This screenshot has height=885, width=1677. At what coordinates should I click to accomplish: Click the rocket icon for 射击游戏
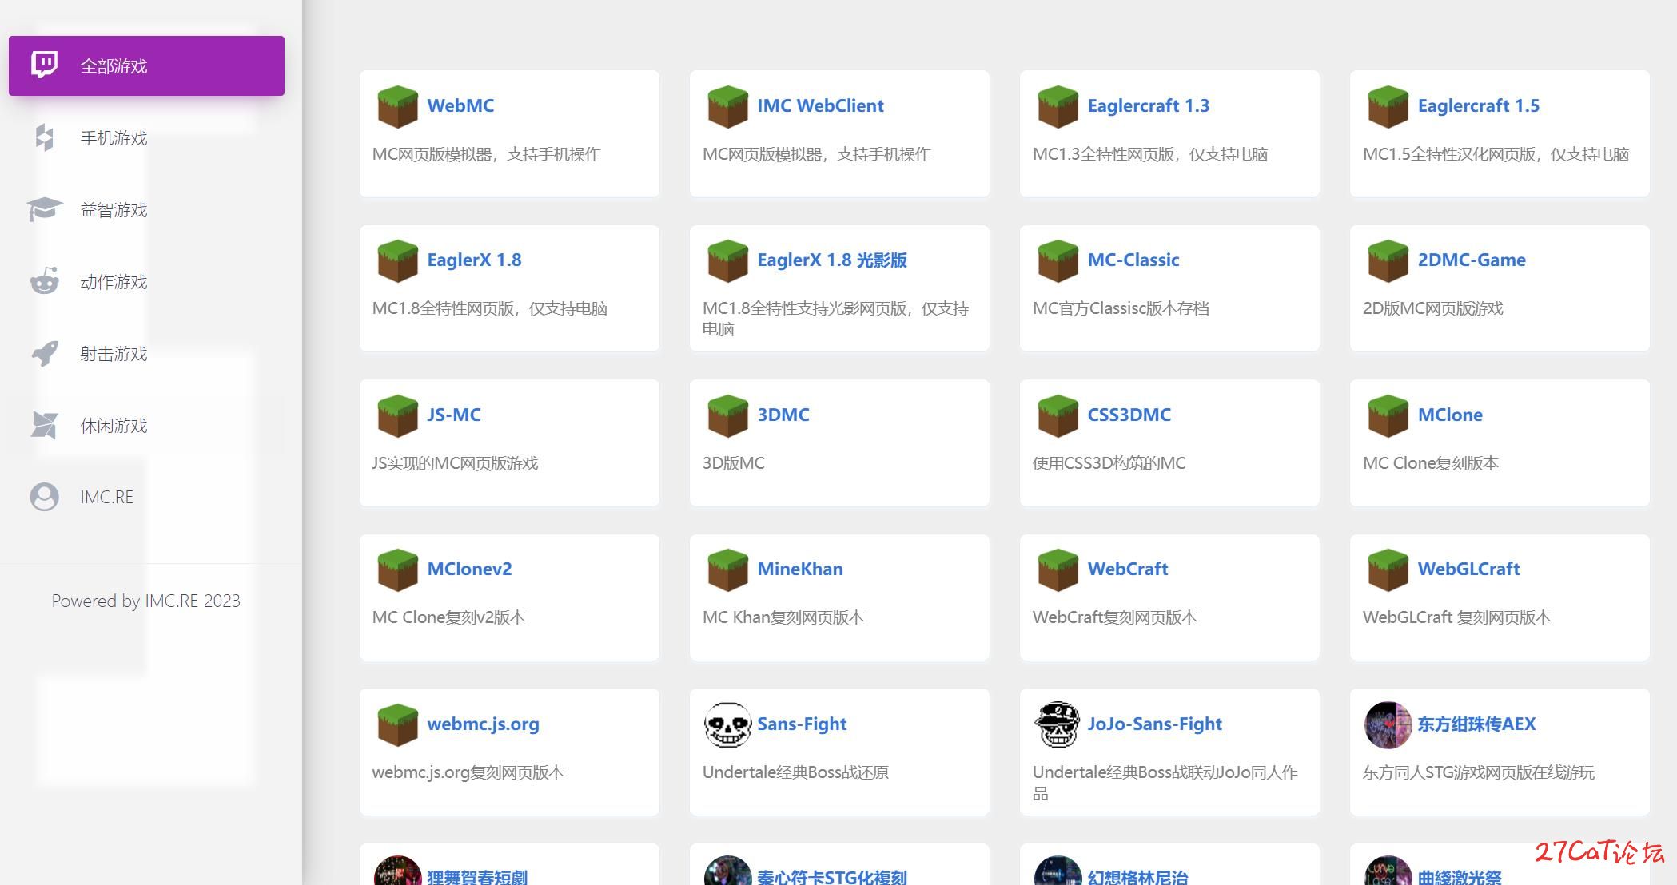tap(44, 353)
